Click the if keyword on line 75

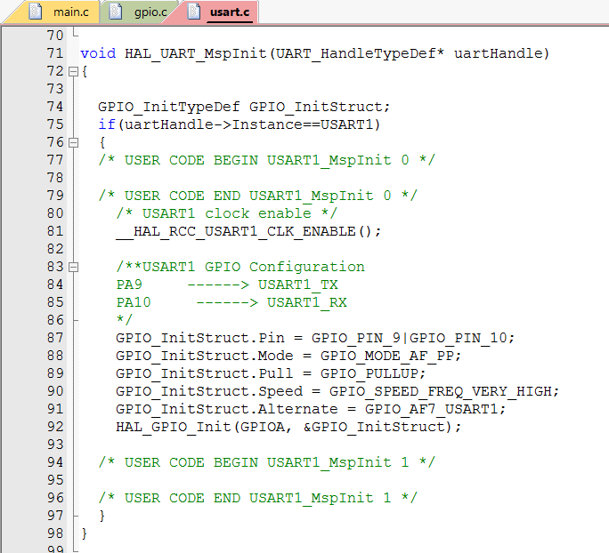(107, 124)
